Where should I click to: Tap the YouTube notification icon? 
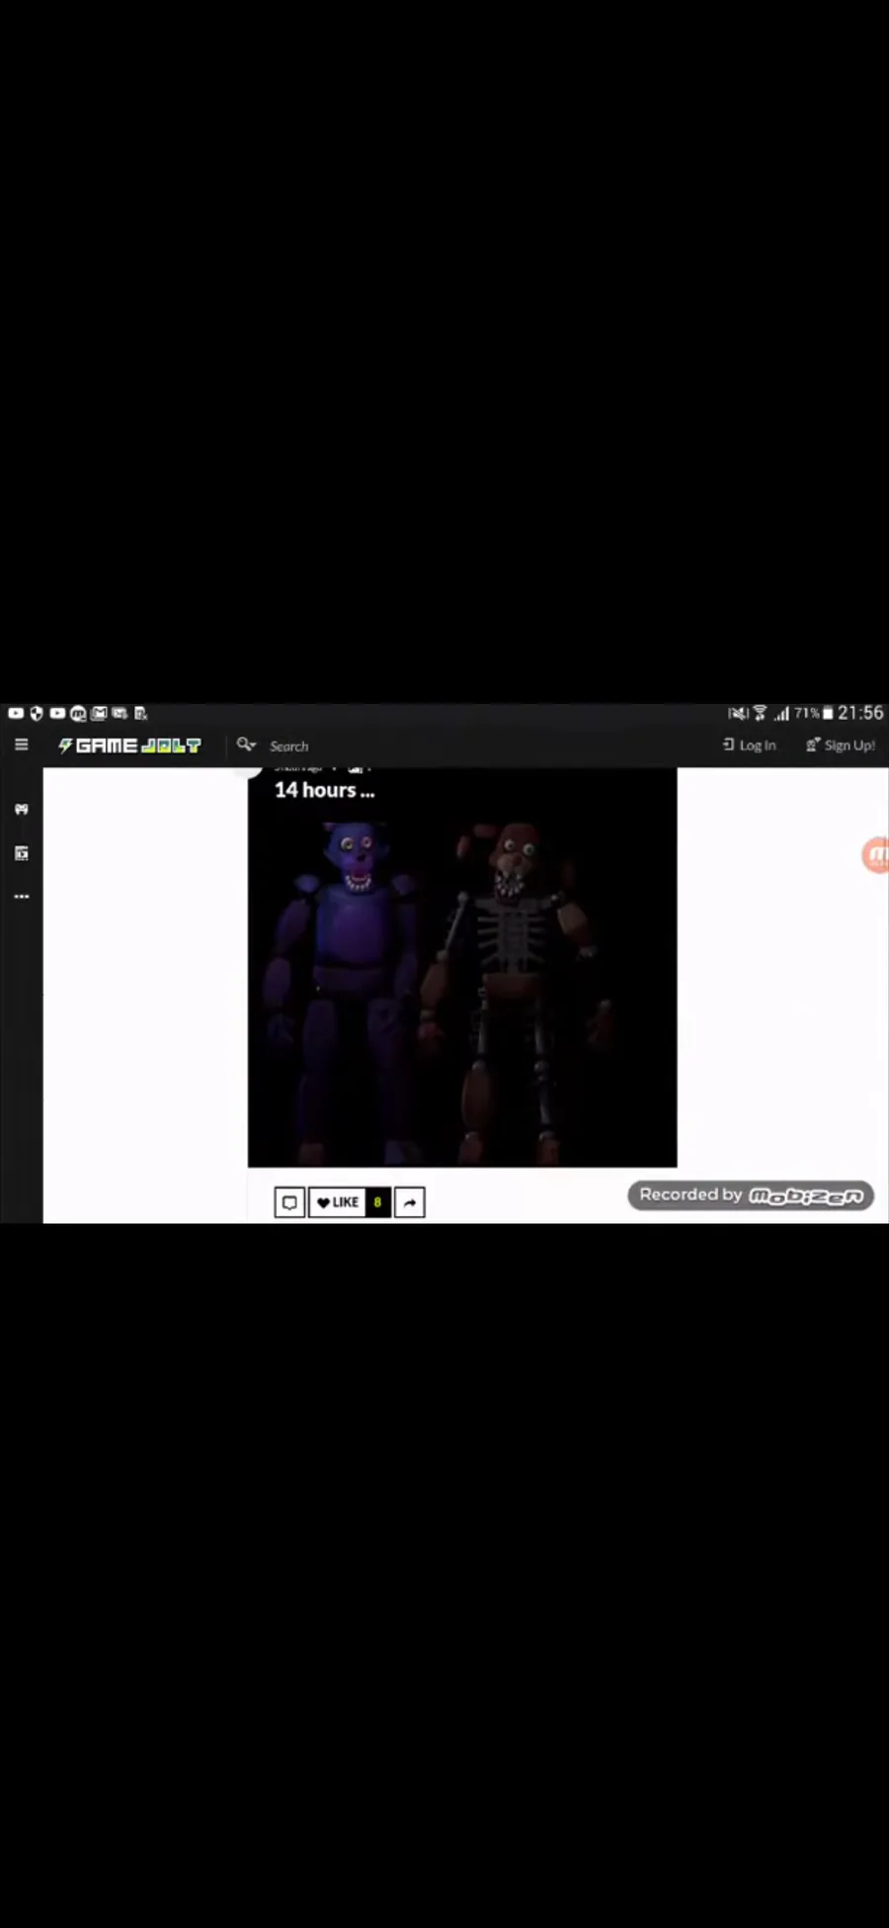[x=16, y=713]
